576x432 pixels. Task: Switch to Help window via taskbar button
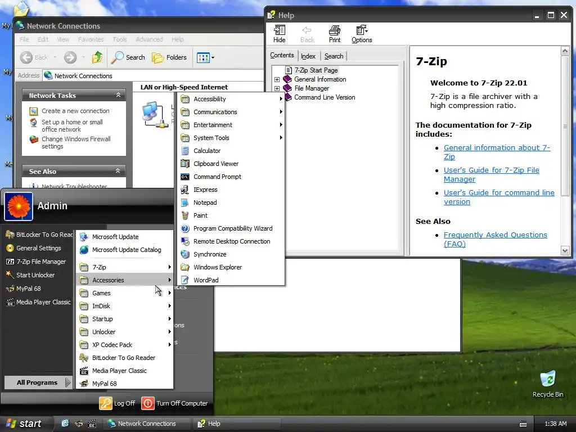(237, 424)
